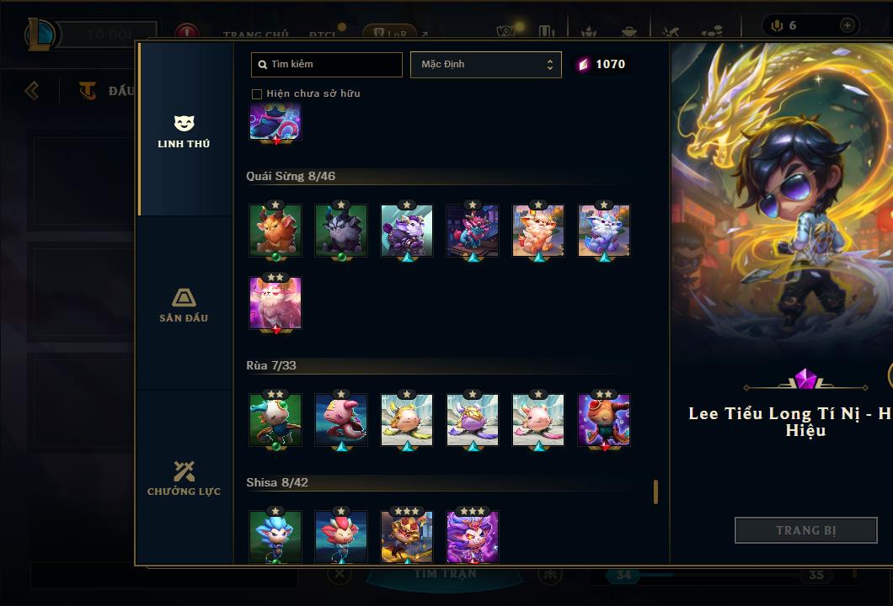Select the pink Rùa tactician with red scarf
This screenshot has width=893, height=606.
341,420
